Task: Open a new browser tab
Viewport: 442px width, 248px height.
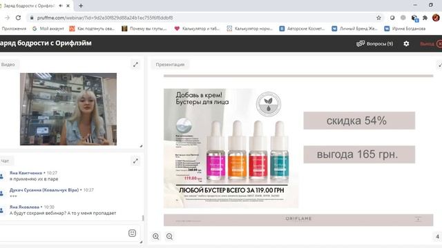Action: 81,6
